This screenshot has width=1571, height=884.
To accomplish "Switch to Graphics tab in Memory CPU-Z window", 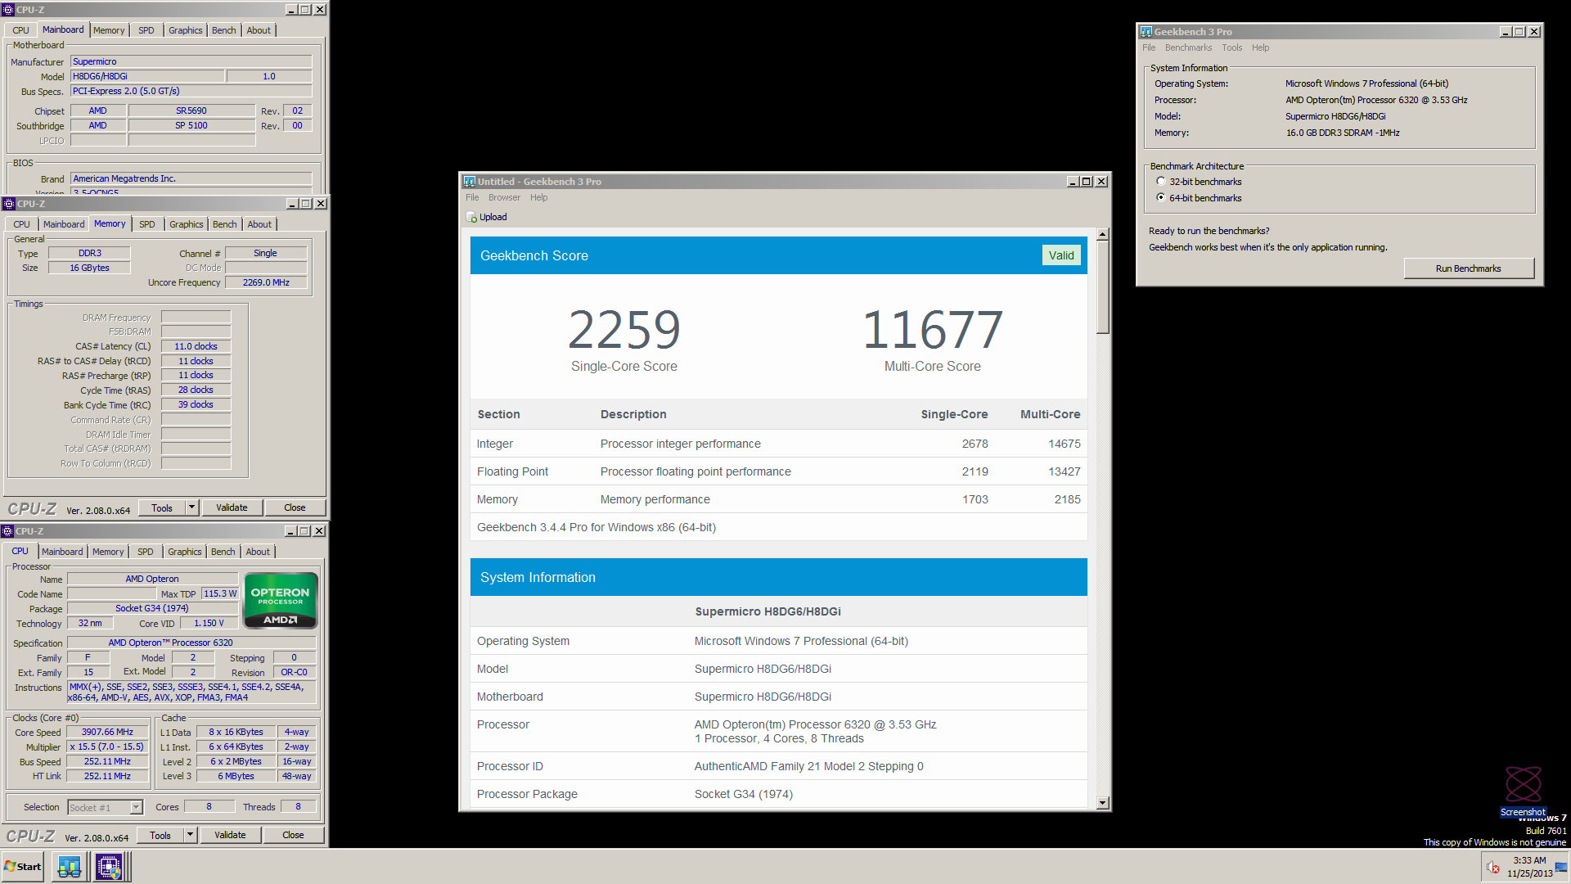I will pyautogui.click(x=187, y=224).
